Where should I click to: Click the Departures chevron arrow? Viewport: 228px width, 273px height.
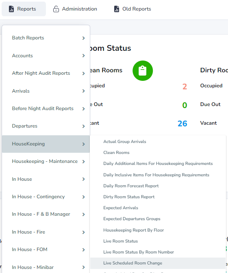[84, 126]
